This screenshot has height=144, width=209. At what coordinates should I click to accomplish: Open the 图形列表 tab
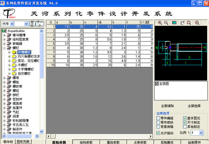[x=23, y=142]
